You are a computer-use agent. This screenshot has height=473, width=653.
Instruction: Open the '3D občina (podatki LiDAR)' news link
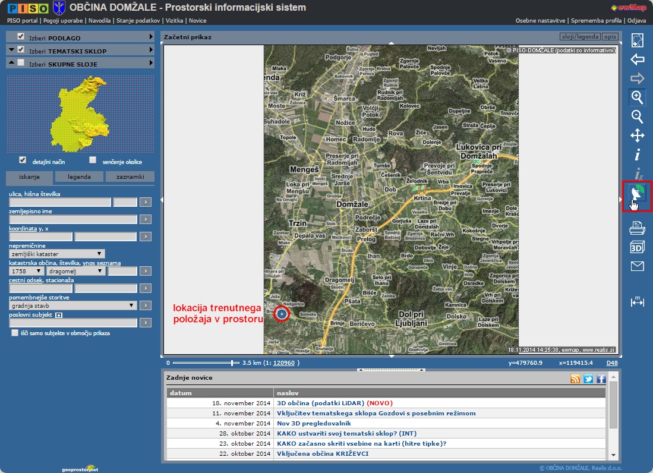click(320, 403)
